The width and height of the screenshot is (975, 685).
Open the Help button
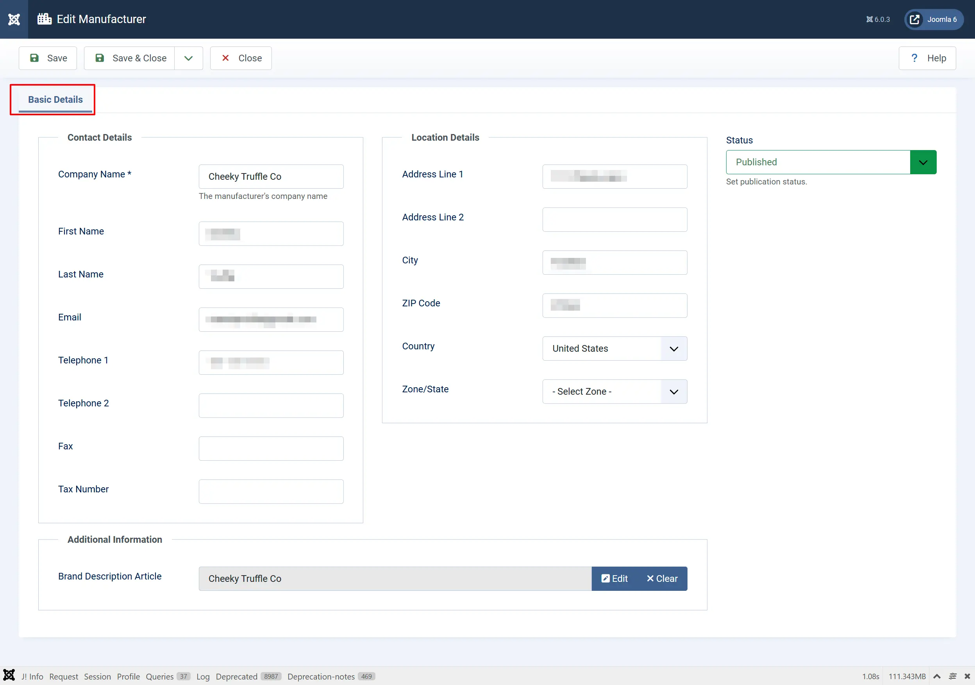coord(927,58)
